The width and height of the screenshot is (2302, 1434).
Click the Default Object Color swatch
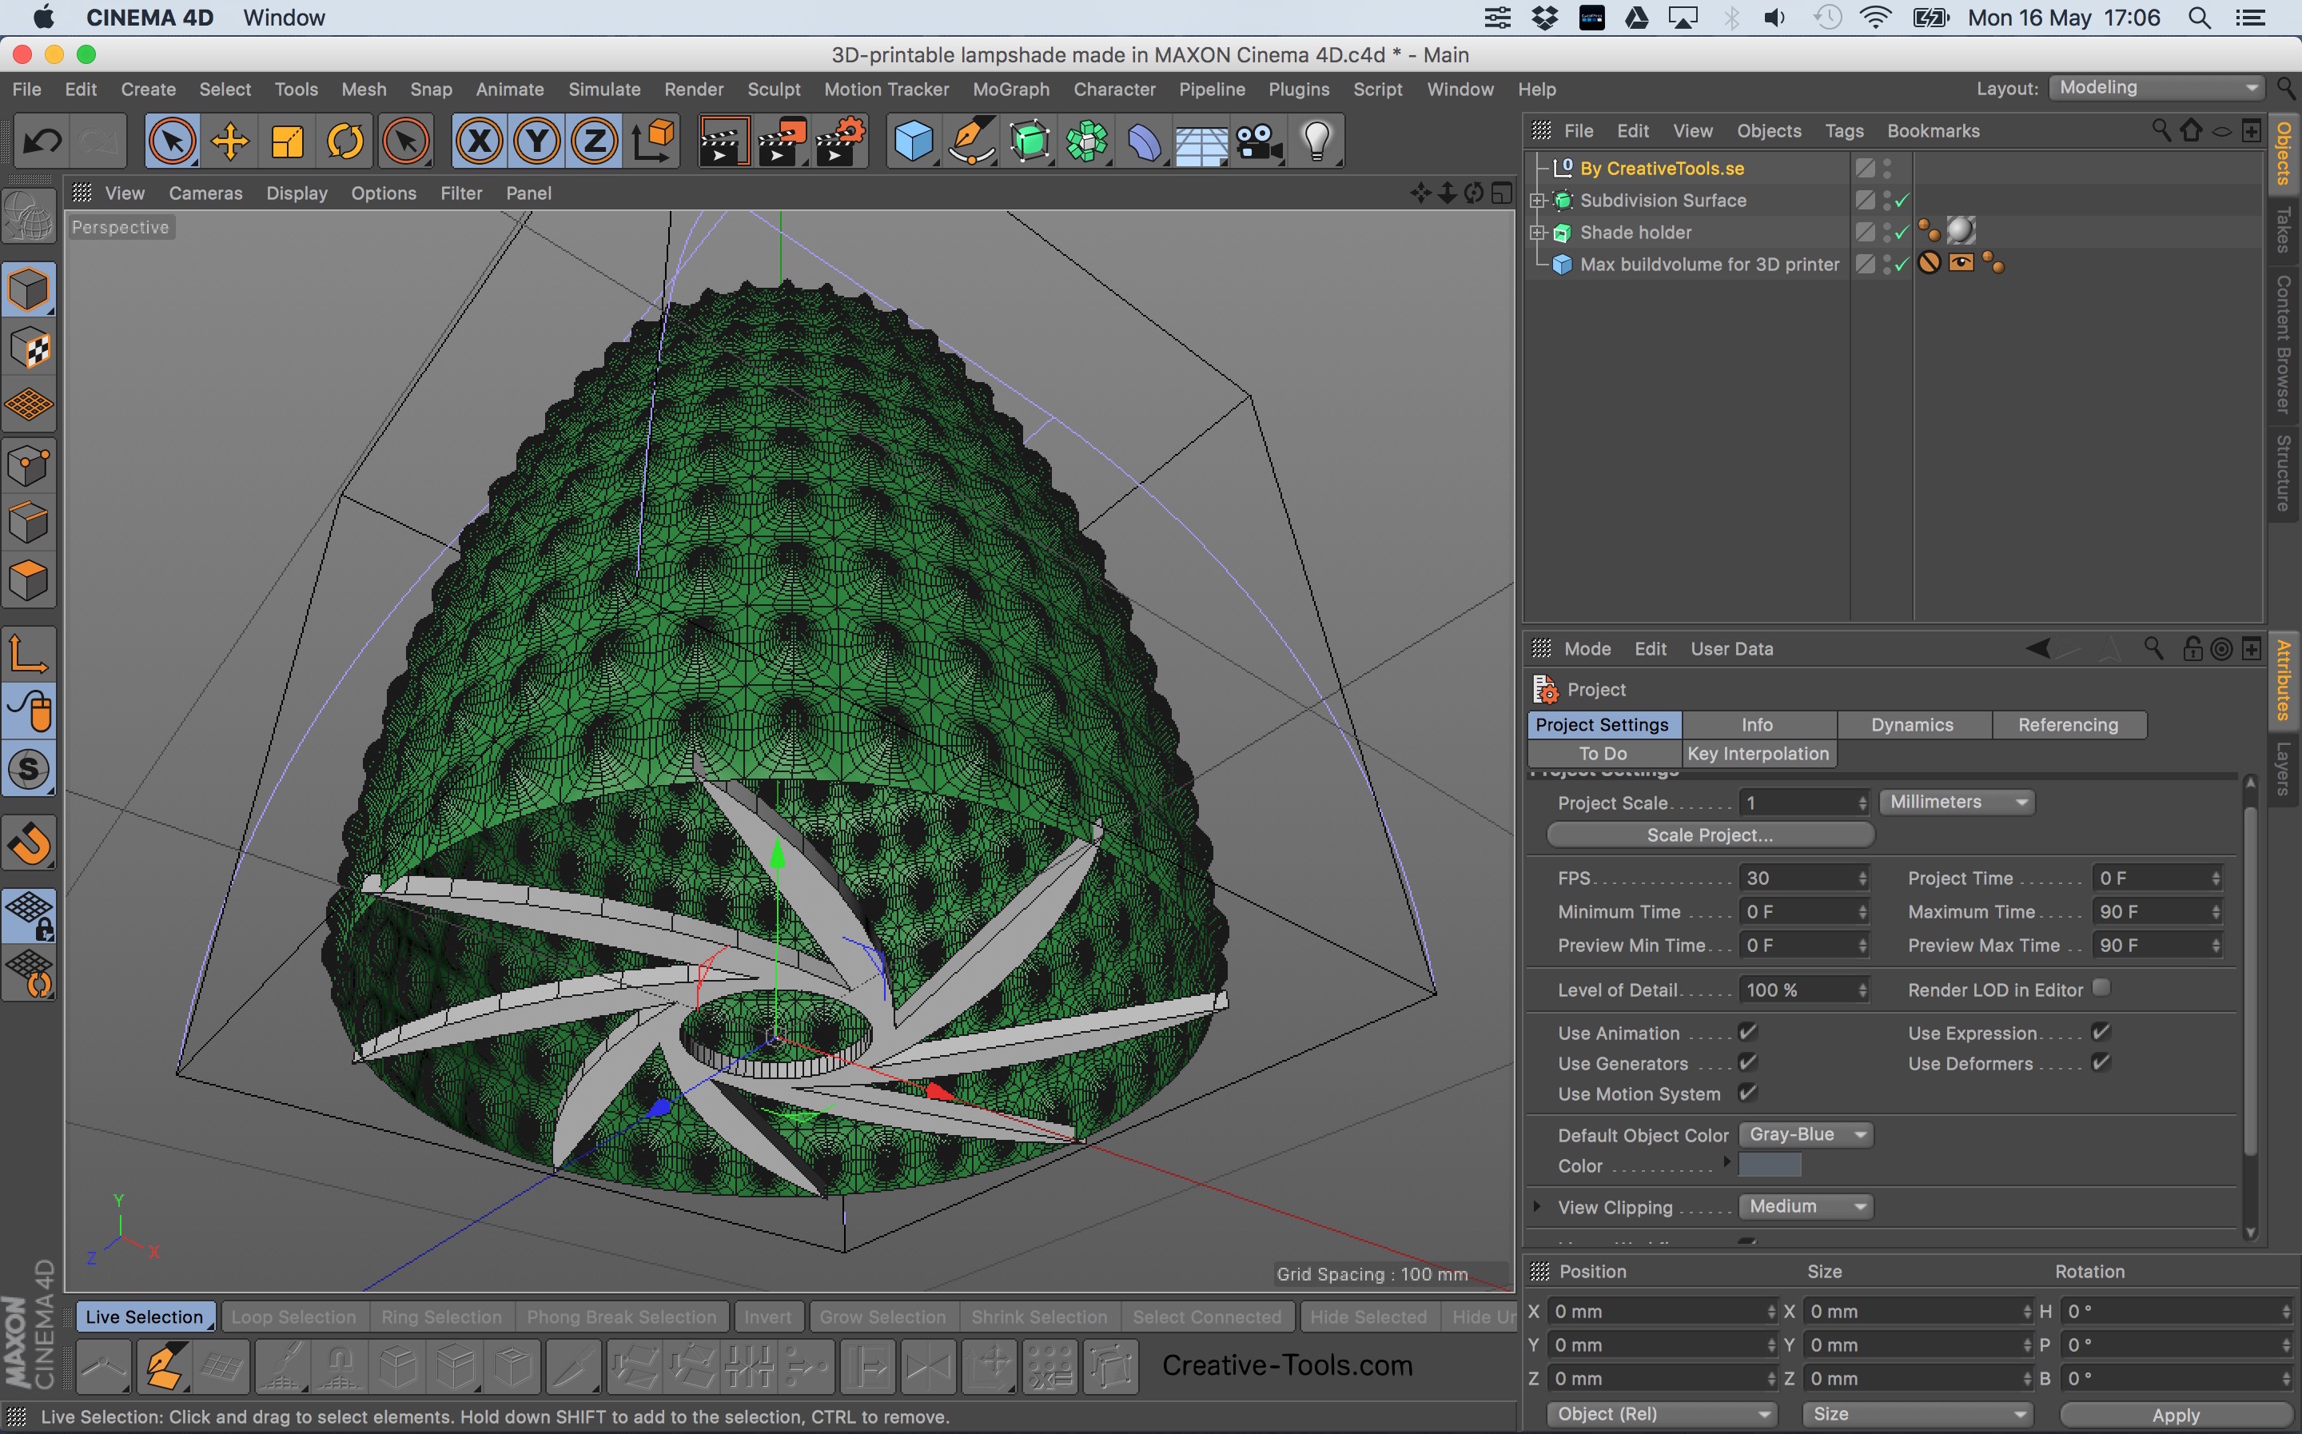click(x=1769, y=1165)
